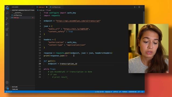Split the editor right

pyautogui.click(x=139, y=7)
